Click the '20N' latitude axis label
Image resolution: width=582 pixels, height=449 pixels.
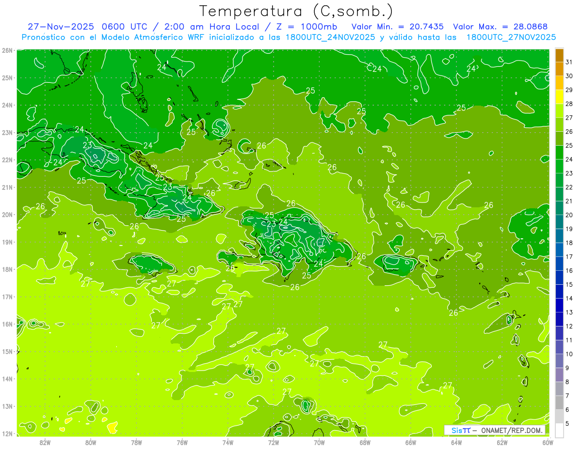[7, 215]
